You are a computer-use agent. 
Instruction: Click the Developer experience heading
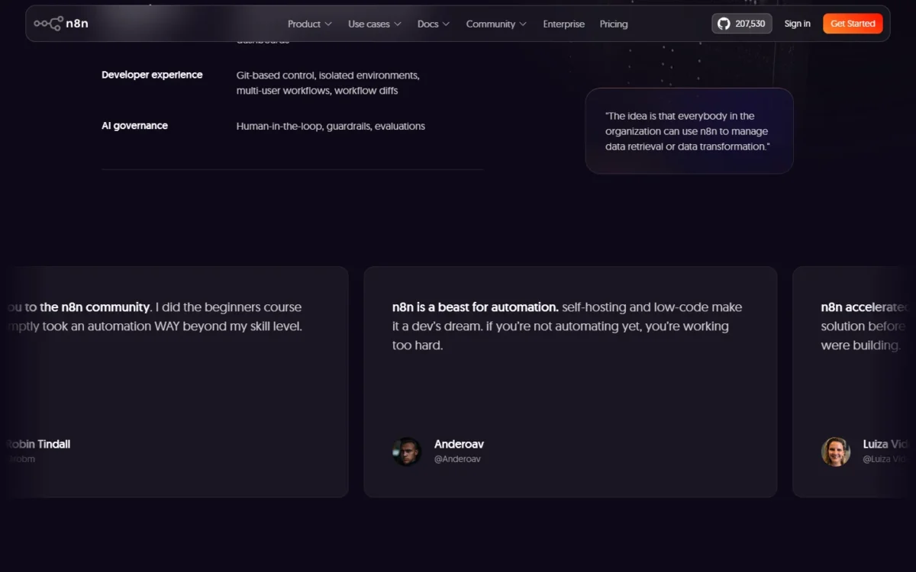click(152, 75)
